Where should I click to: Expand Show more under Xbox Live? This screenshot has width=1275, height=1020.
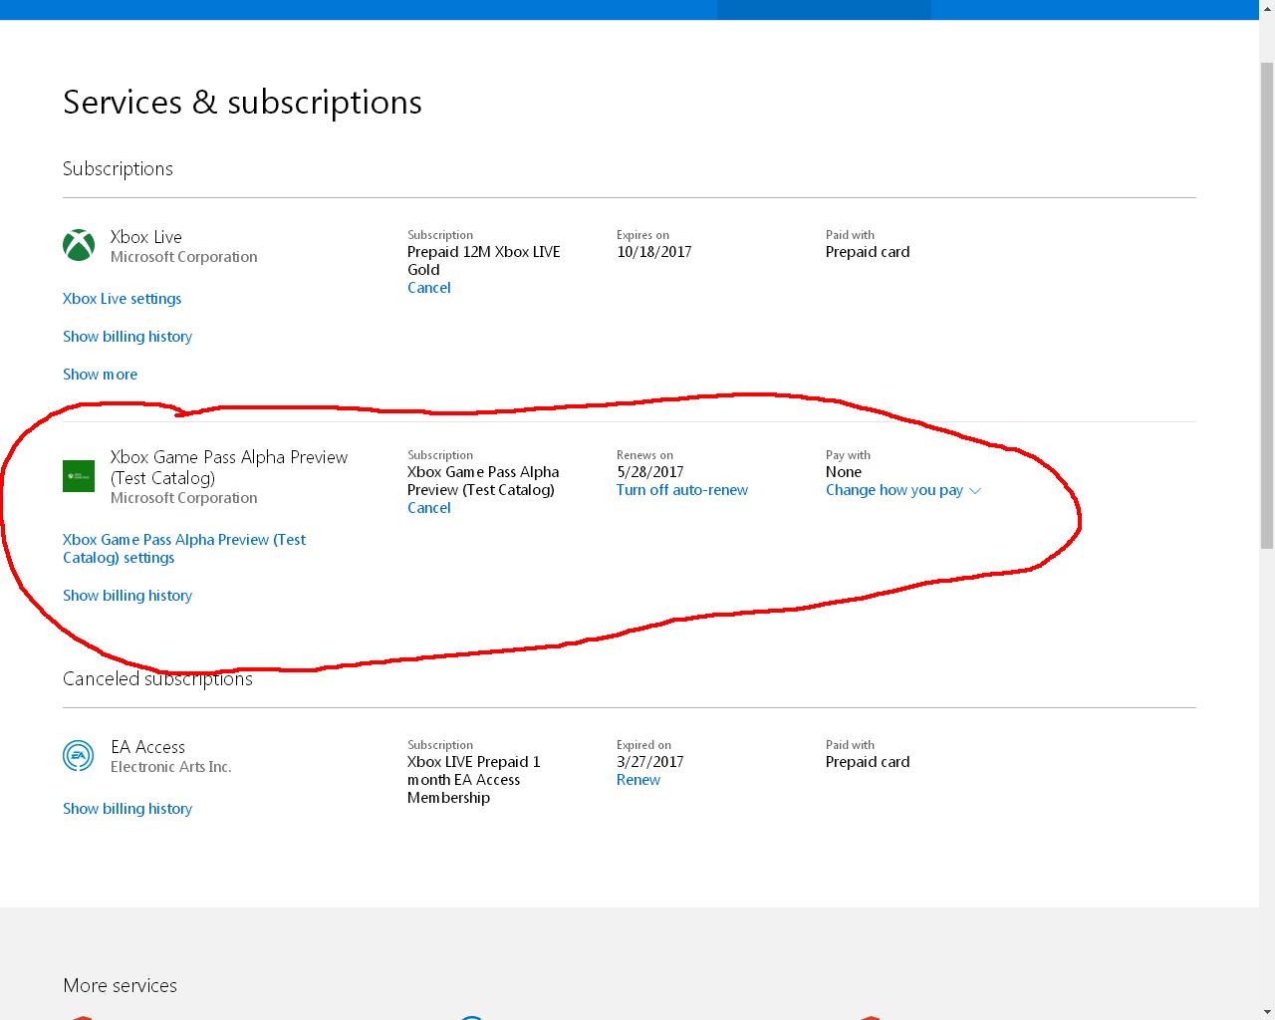click(x=100, y=375)
